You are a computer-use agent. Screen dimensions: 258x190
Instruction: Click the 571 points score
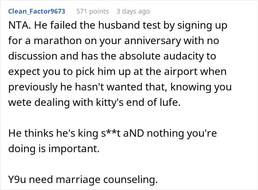[93, 11]
